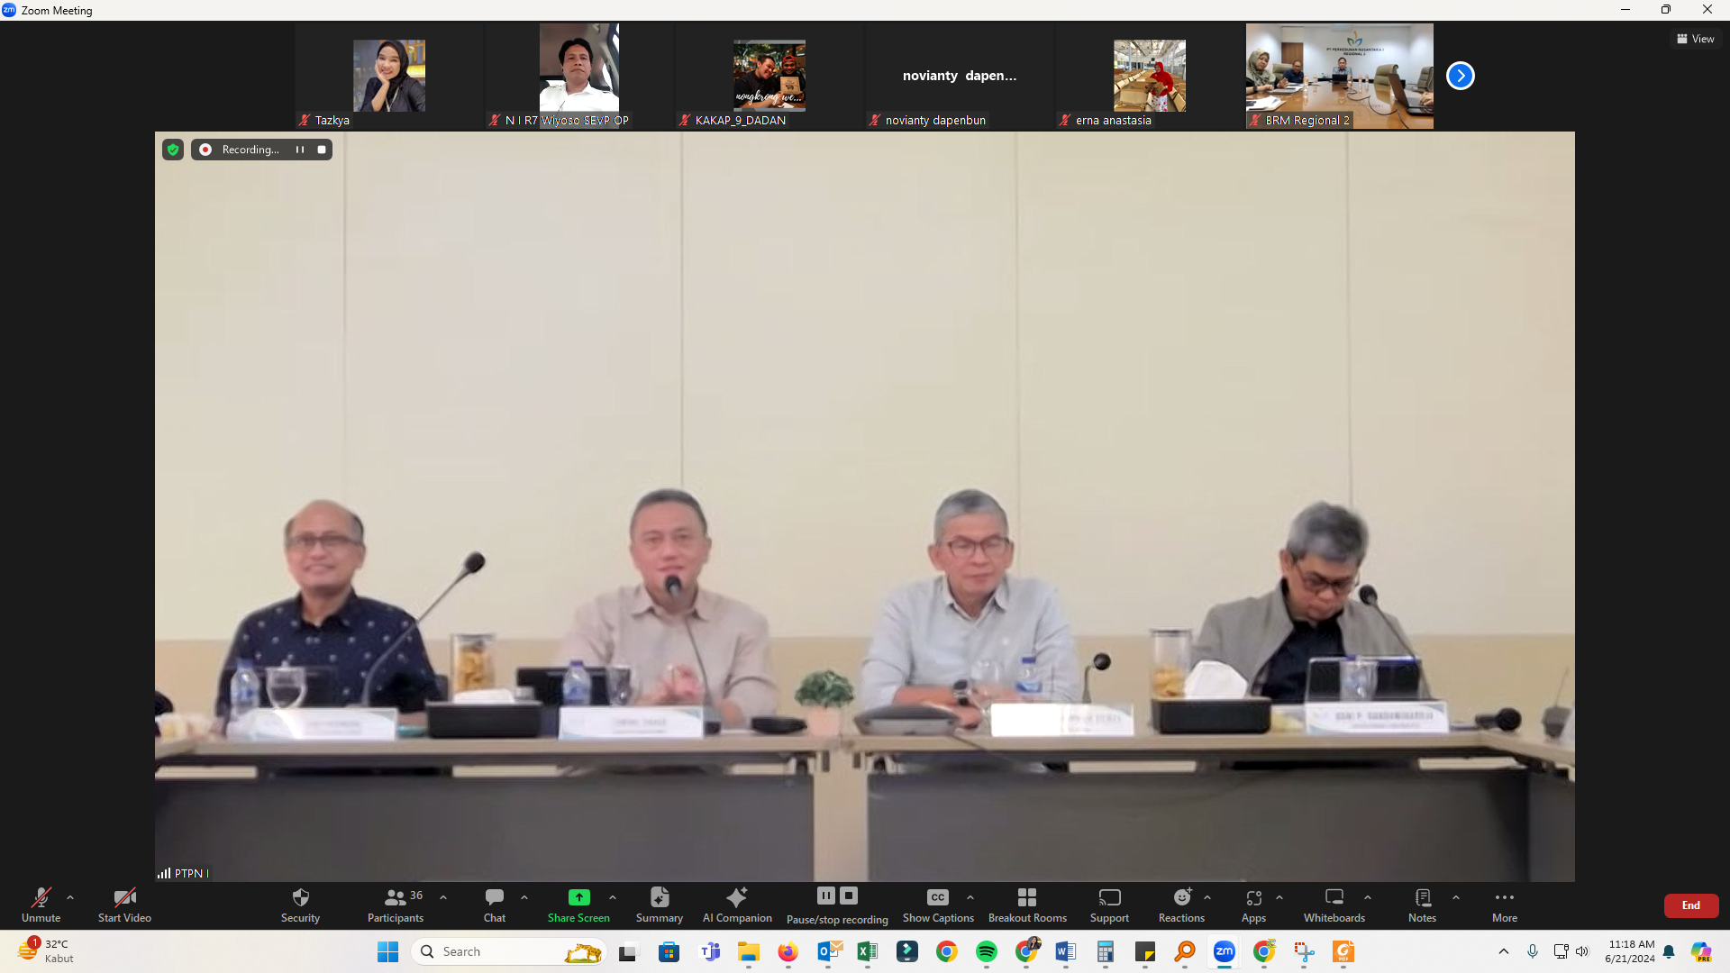The height and width of the screenshot is (973, 1730).
Task: Open Spotify from the Windows taskbar
Action: click(x=986, y=951)
